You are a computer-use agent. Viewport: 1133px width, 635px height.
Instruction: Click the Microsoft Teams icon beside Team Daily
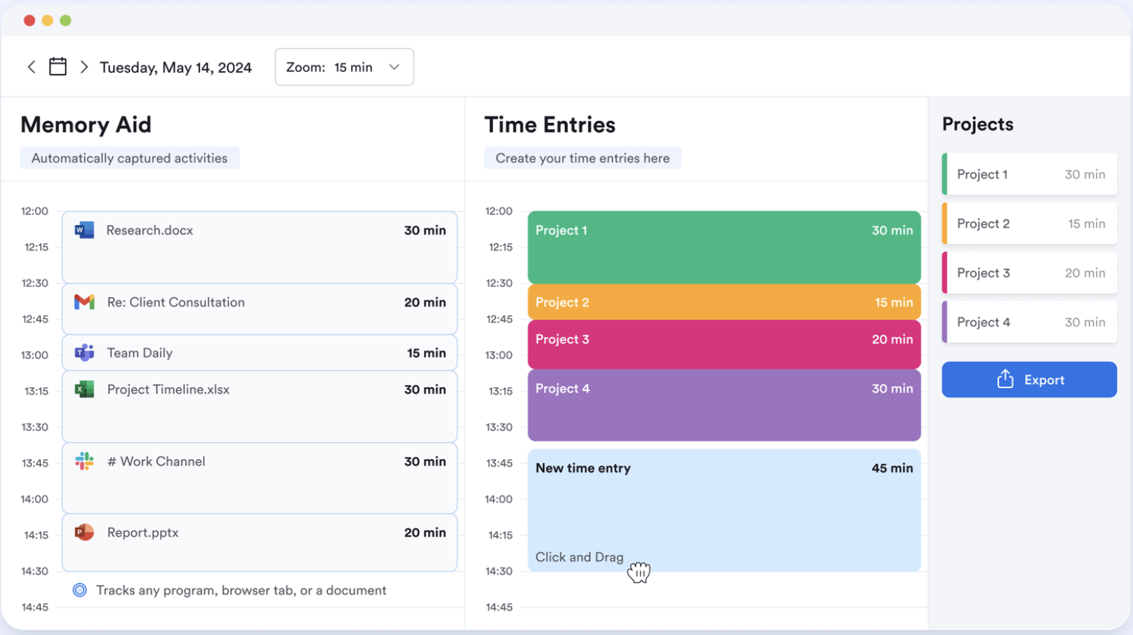coord(83,352)
